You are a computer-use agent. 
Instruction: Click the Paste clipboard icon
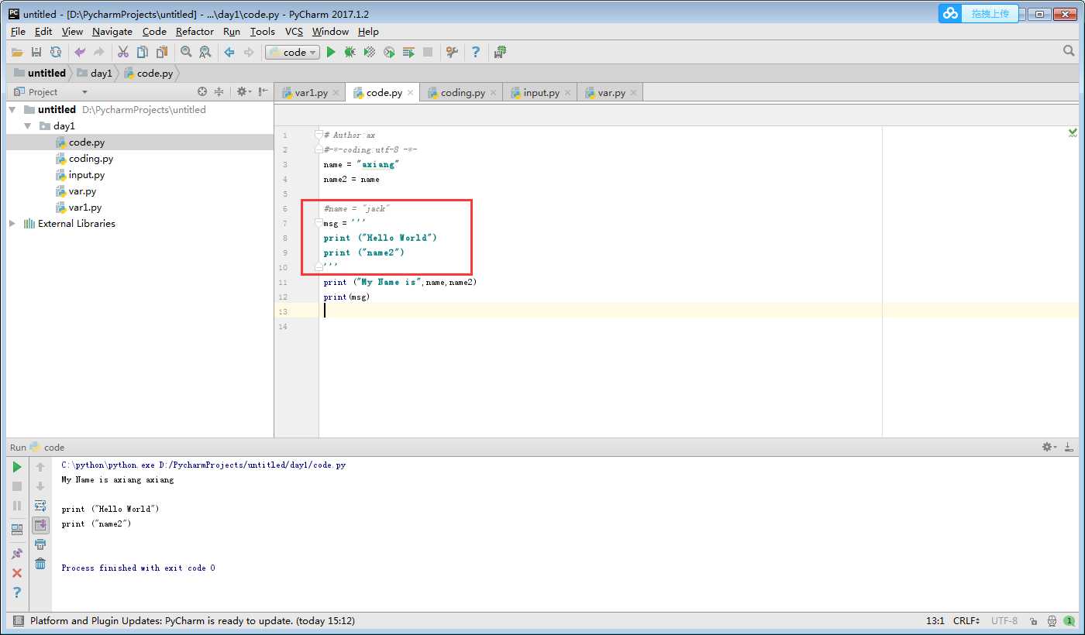coord(162,52)
